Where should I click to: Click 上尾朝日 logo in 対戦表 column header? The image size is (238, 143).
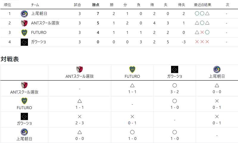click(217, 70)
